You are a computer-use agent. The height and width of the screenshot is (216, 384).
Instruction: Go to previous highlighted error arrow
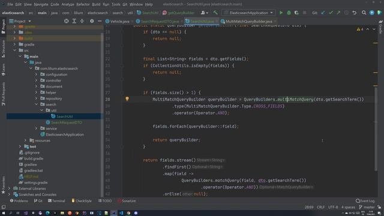(368, 29)
